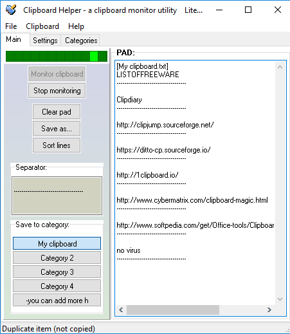
Task: Click the clipjump.sourceforge.net entry in pad
Action: click(165, 125)
